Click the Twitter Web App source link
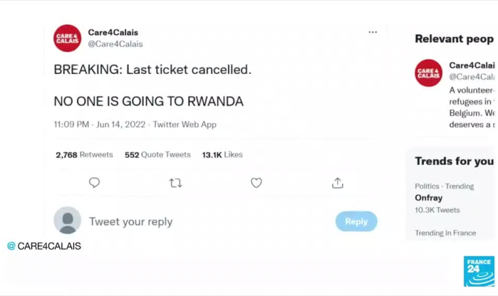The height and width of the screenshot is (296, 498). [185, 125]
